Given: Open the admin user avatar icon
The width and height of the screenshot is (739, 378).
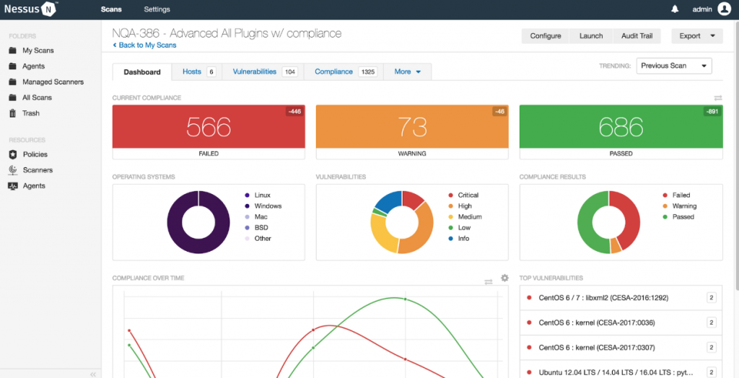Looking at the screenshot, I should [724, 9].
